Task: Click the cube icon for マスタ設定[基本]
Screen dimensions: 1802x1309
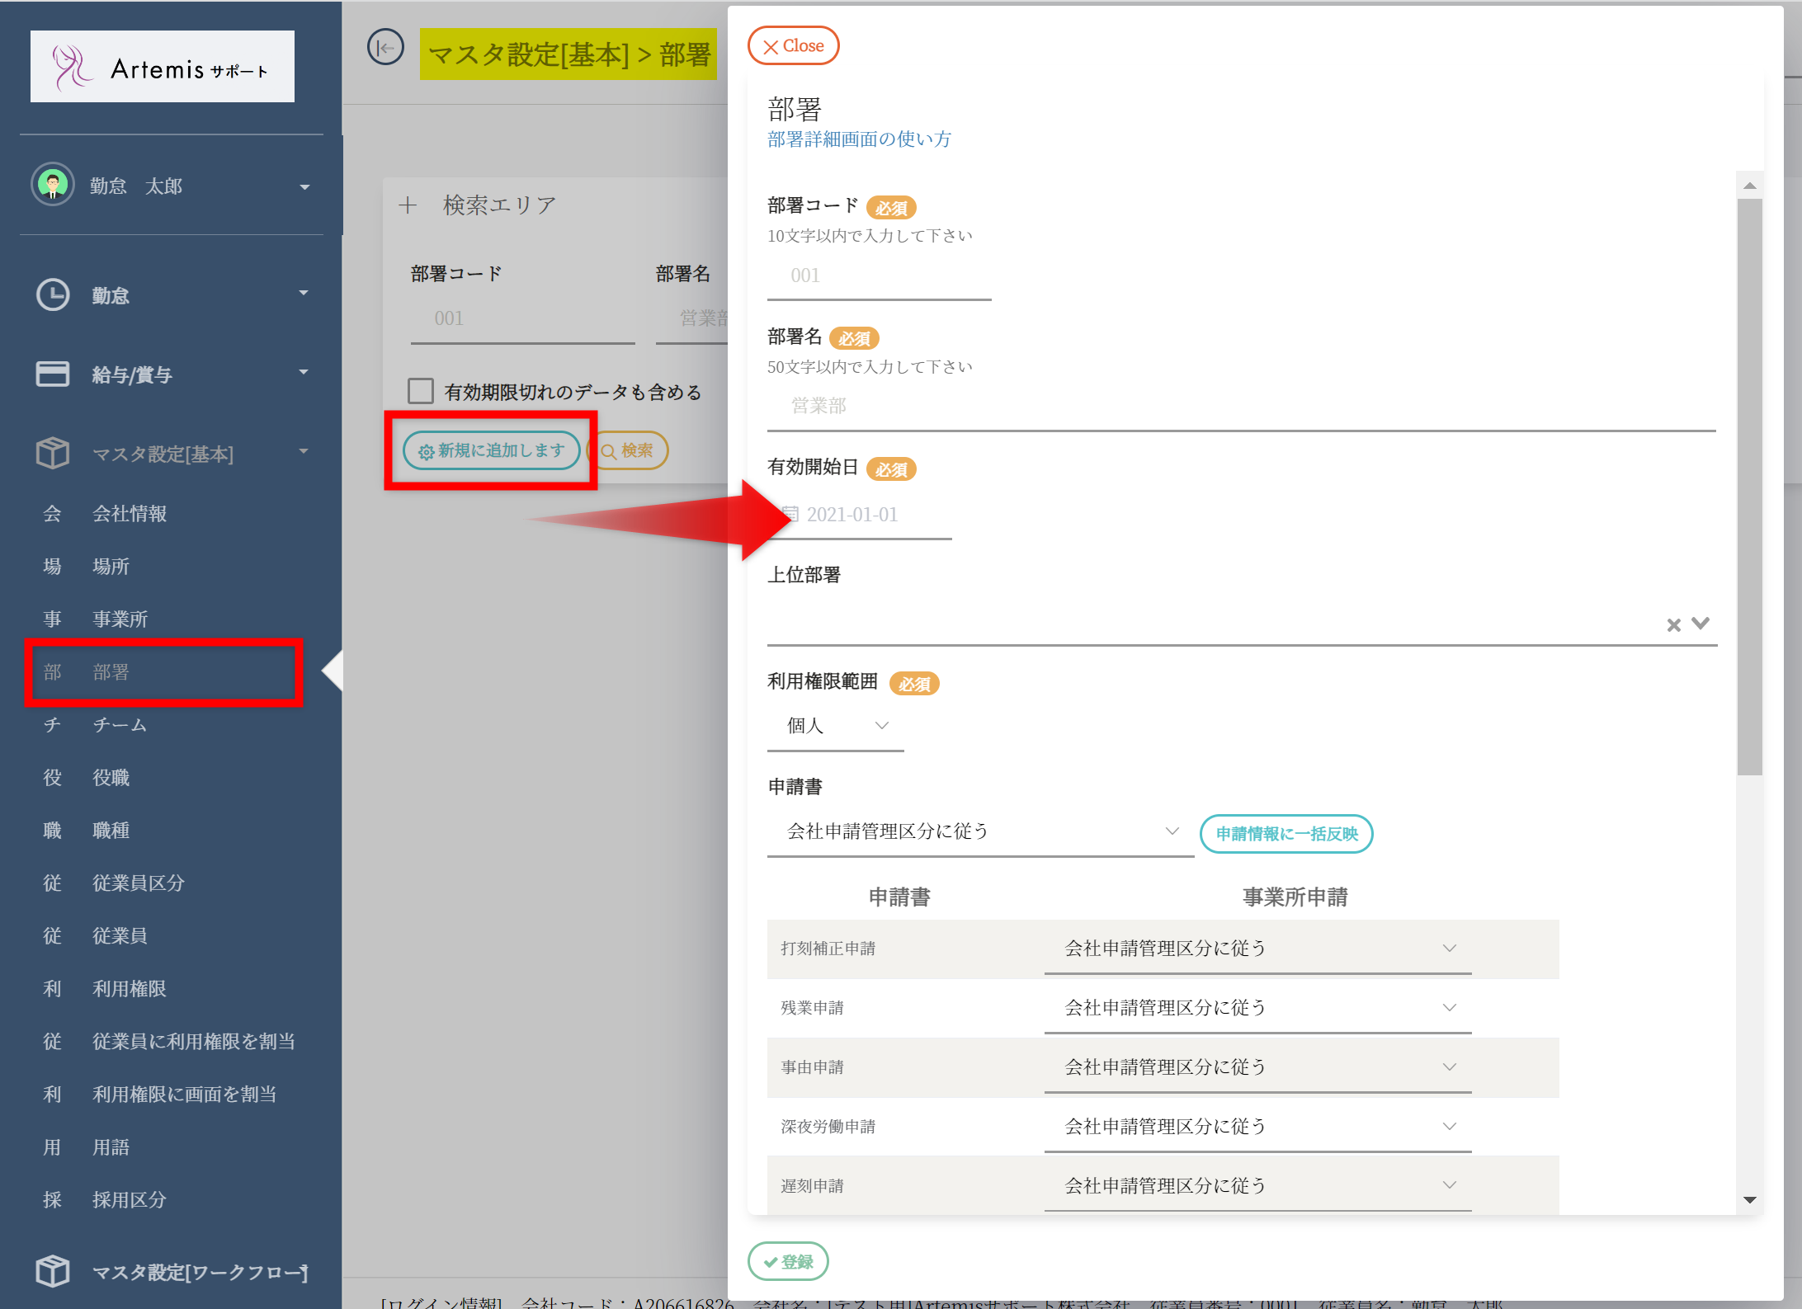Action: (53, 454)
